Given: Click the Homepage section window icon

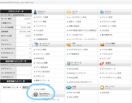Looking at the screenshot, I should pyautogui.click(x=36, y=44).
